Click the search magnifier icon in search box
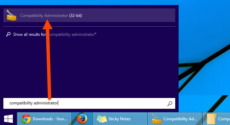 (170, 104)
